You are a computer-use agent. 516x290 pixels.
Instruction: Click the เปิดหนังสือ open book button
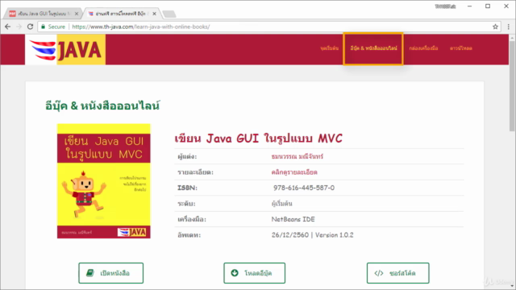click(111, 273)
